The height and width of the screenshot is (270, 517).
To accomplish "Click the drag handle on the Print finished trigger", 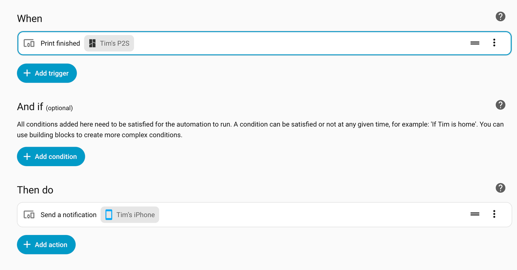I will pyautogui.click(x=475, y=43).
